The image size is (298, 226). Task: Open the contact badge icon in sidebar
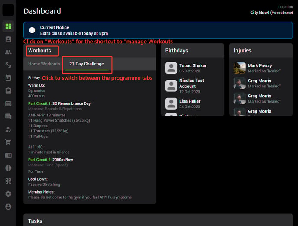[8, 39]
